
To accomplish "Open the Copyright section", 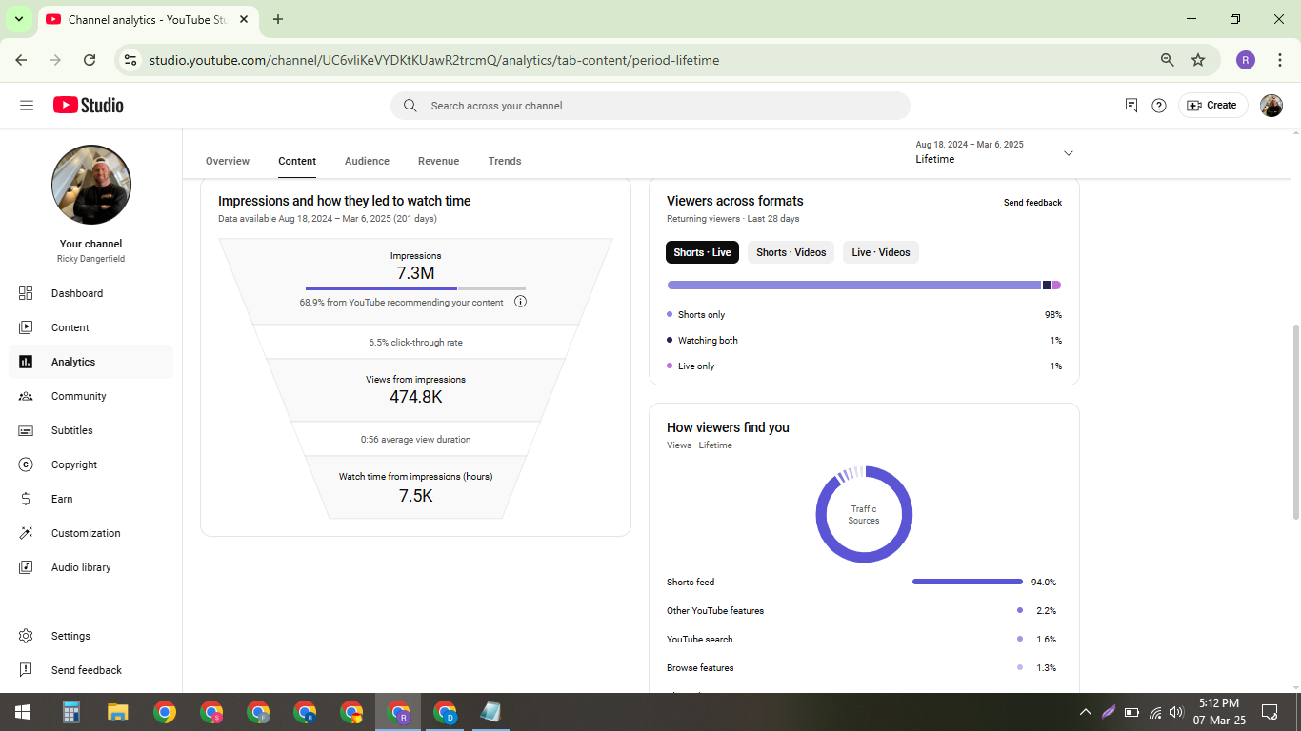I will click(x=91, y=464).
